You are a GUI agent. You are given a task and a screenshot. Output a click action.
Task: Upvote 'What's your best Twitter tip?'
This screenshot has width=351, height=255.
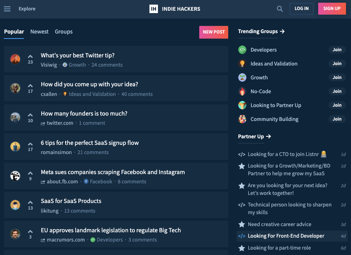point(30,57)
